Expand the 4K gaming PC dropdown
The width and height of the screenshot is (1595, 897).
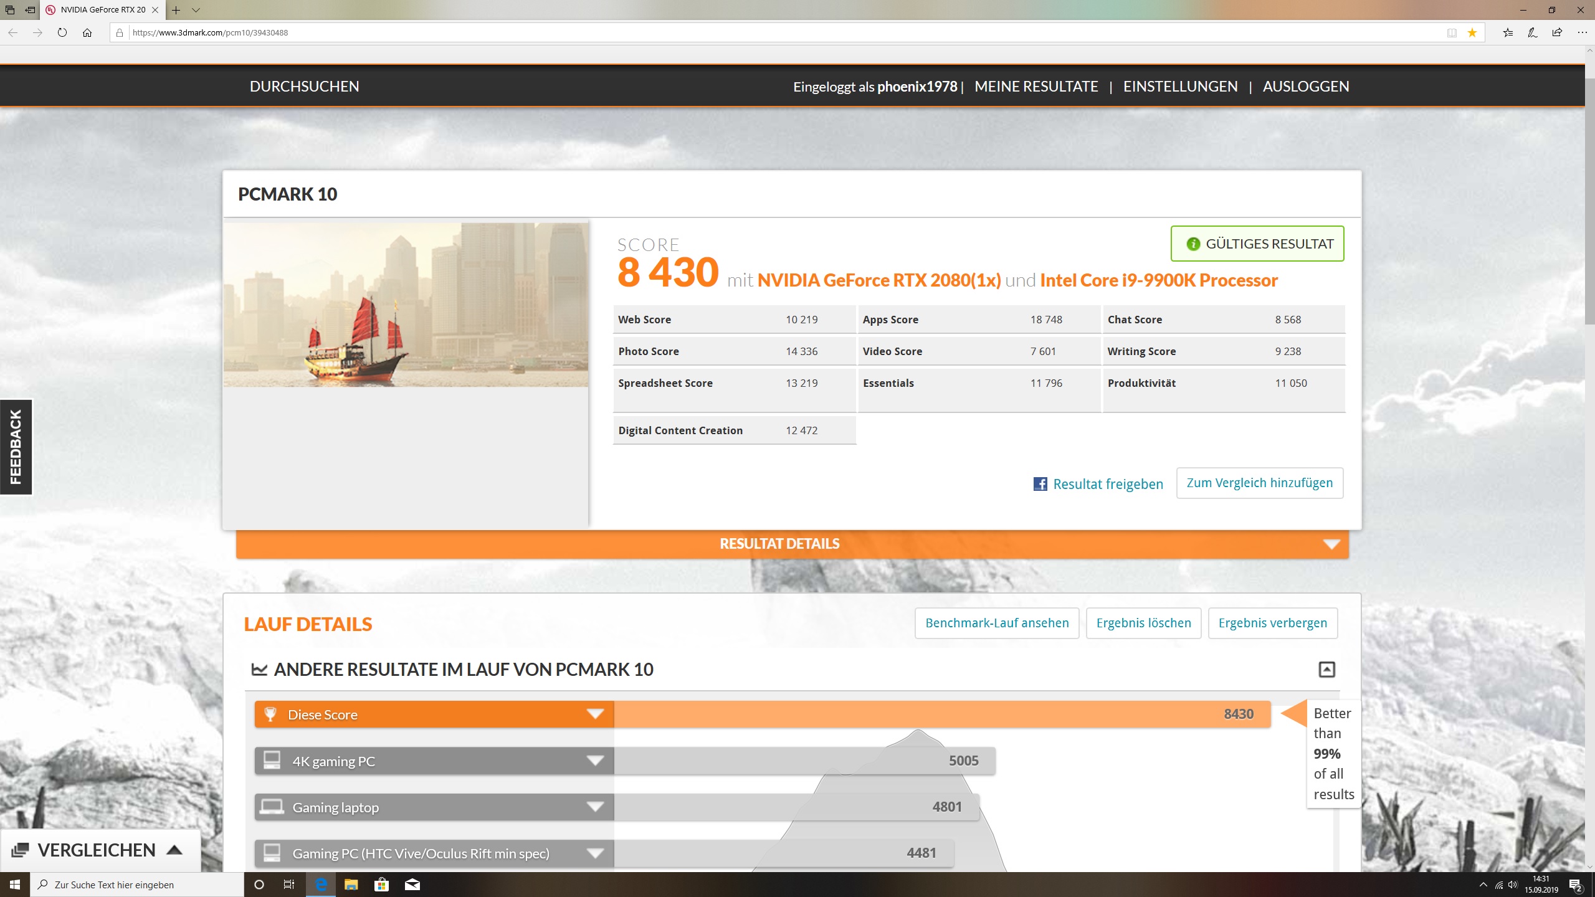595,761
